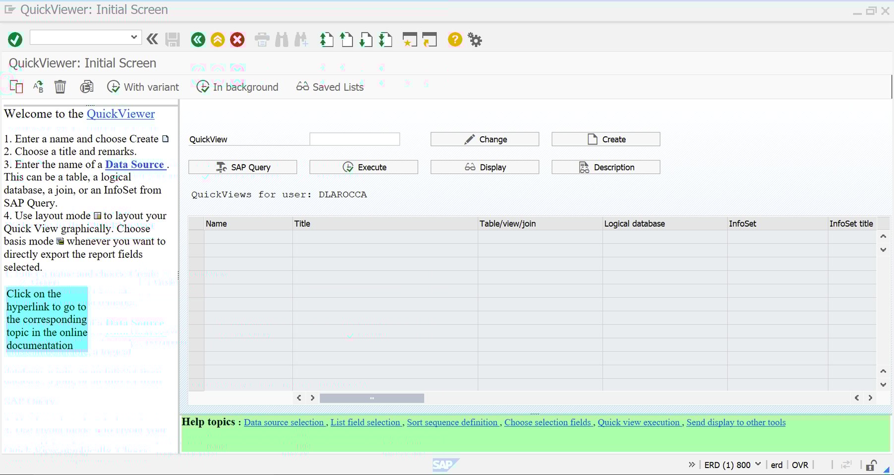
Task: Click the green Enter checkmark icon
Action: click(x=14, y=39)
